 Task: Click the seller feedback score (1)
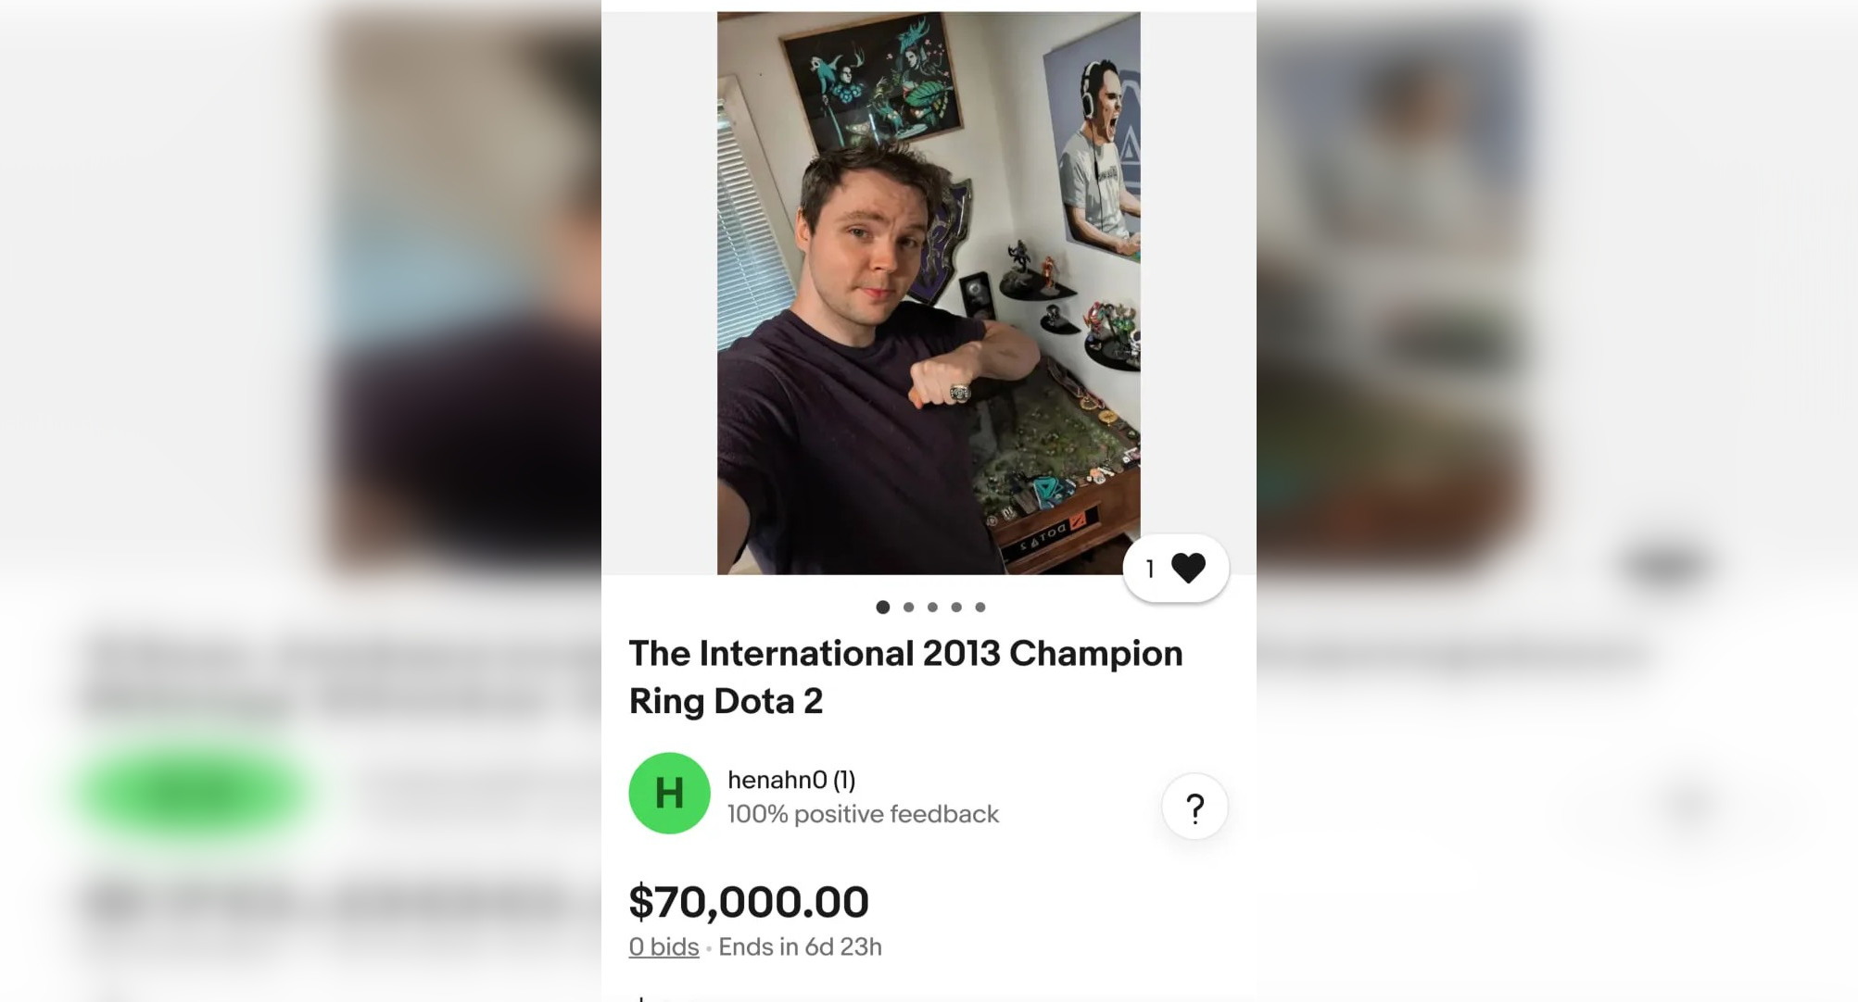[x=844, y=781]
